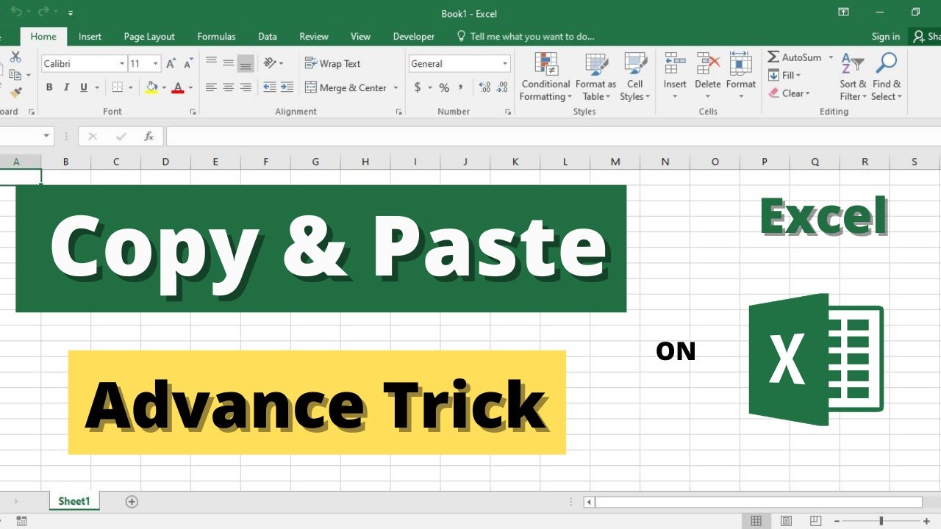941x529 pixels.
Task: Open Fill Color dropdown arrow
Action: [x=164, y=87]
